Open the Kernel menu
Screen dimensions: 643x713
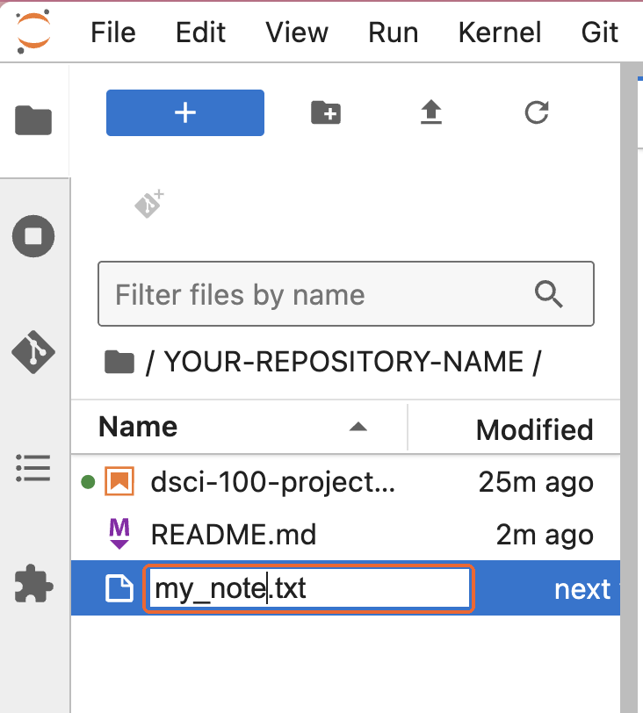(500, 32)
